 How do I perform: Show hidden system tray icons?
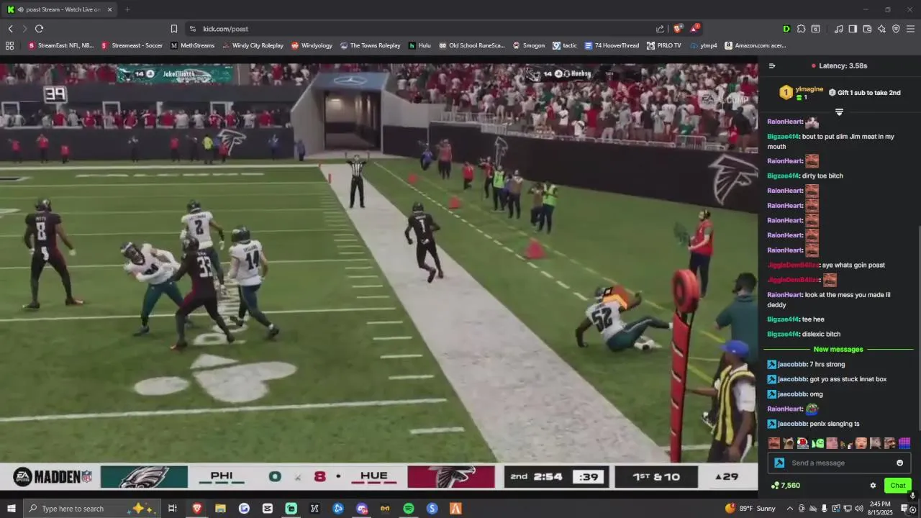[x=791, y=509]
